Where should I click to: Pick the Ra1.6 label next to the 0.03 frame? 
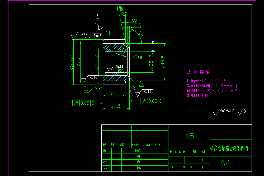pos(148,91)
